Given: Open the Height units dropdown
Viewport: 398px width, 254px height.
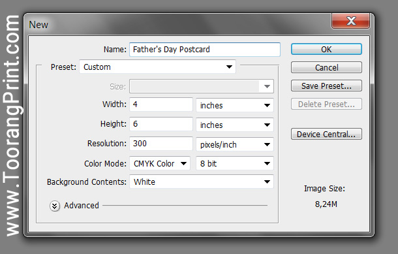Looking at the screenshot, I should coord(235,125).
